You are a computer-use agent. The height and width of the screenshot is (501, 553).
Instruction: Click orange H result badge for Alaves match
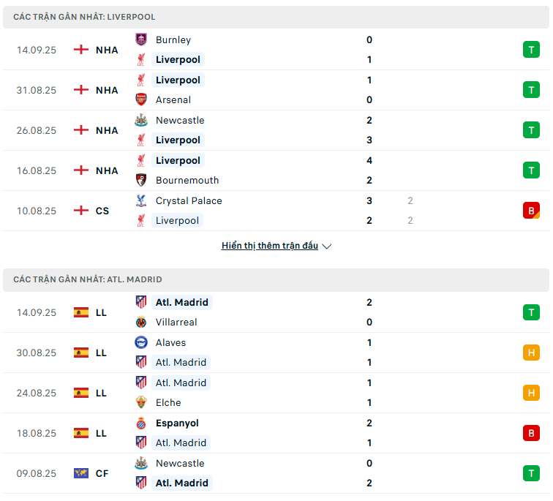[531, 353]
